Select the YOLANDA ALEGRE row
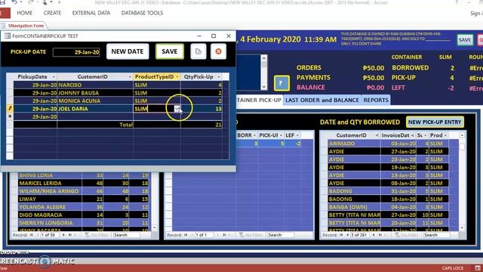This screenshot has height=272, width=483. [x=84, y=207]
